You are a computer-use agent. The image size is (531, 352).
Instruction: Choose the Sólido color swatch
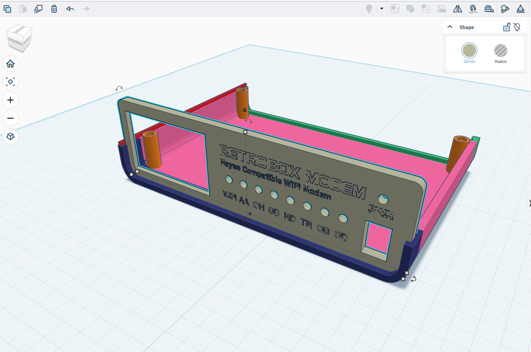(x=469, y=50)
